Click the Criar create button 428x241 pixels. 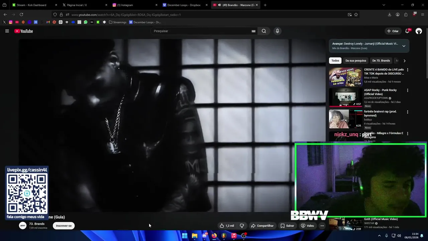[x=393, y=31]
